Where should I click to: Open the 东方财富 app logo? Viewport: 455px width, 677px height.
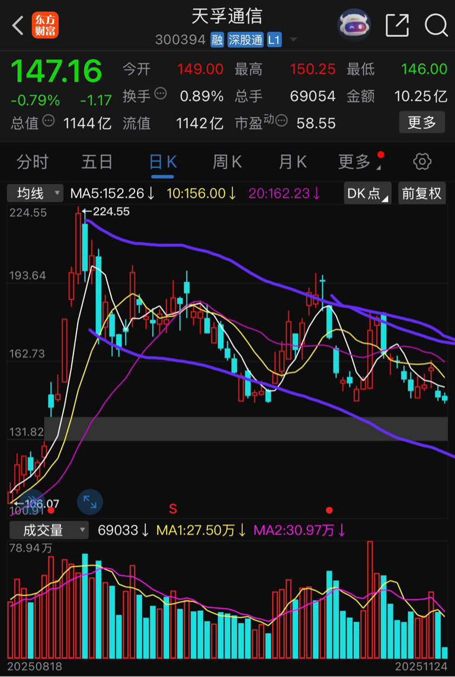(x=45, y=25)
